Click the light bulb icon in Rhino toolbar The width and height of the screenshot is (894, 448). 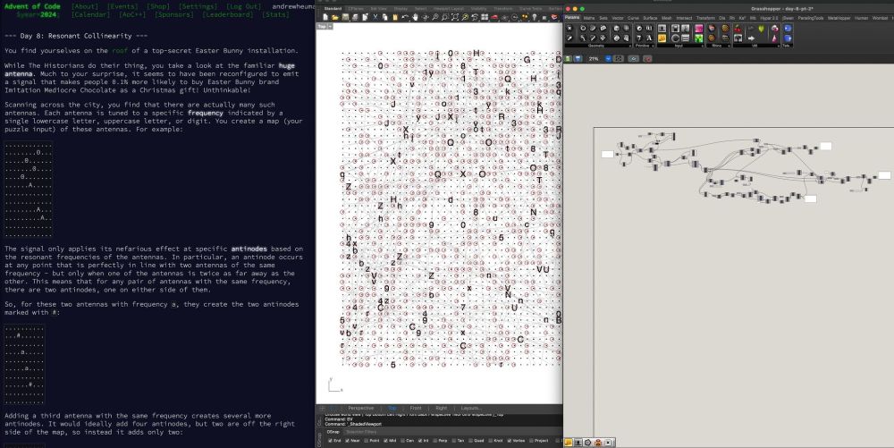(535, 18)
